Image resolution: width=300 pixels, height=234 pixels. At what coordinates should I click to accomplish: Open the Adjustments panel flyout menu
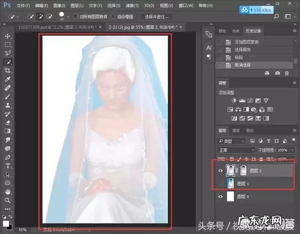coord(294,83)
